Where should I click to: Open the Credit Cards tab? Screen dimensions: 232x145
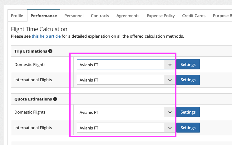pyautogui.click(x=194, y=16)
